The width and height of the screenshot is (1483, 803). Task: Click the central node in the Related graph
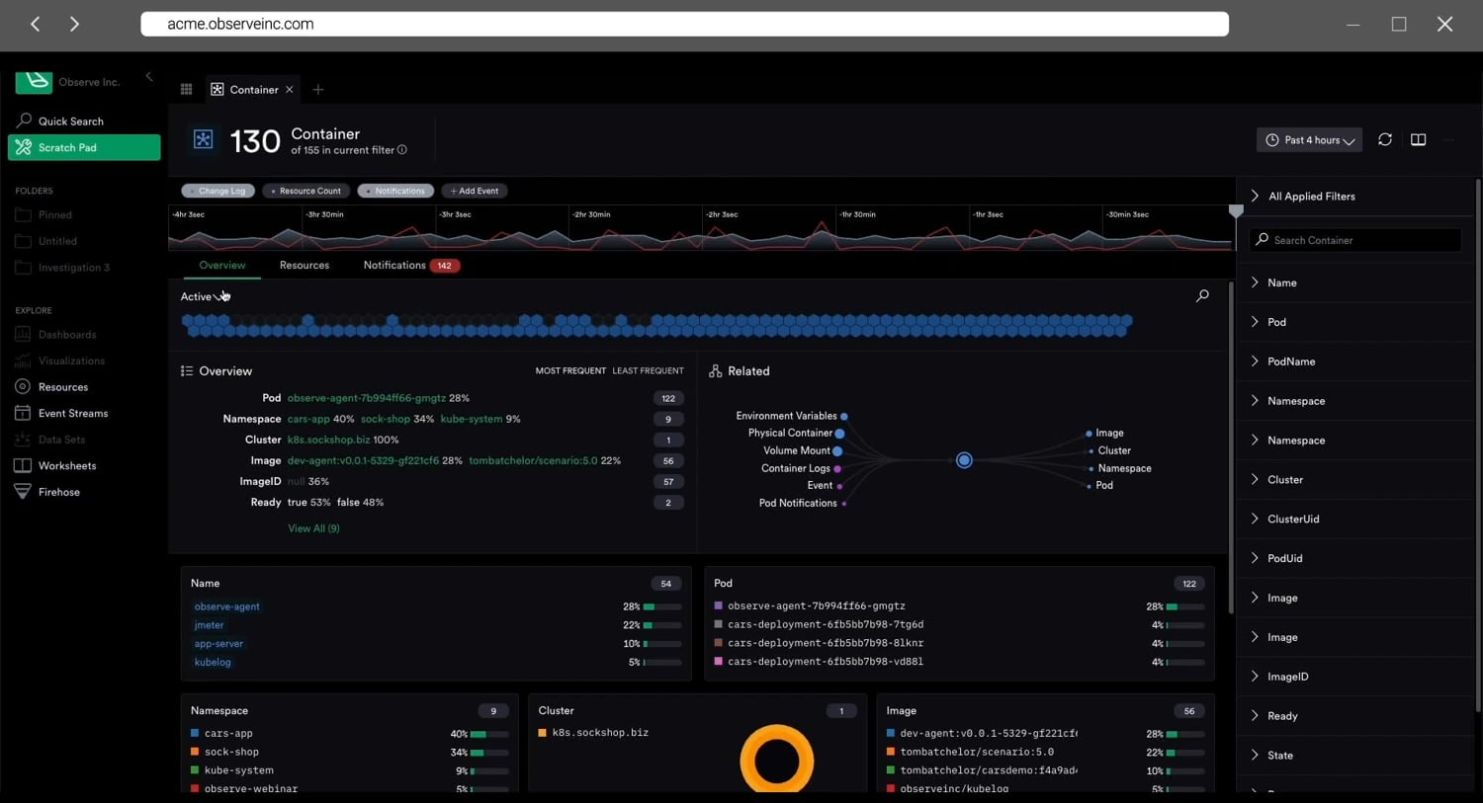tap(964, 460)
